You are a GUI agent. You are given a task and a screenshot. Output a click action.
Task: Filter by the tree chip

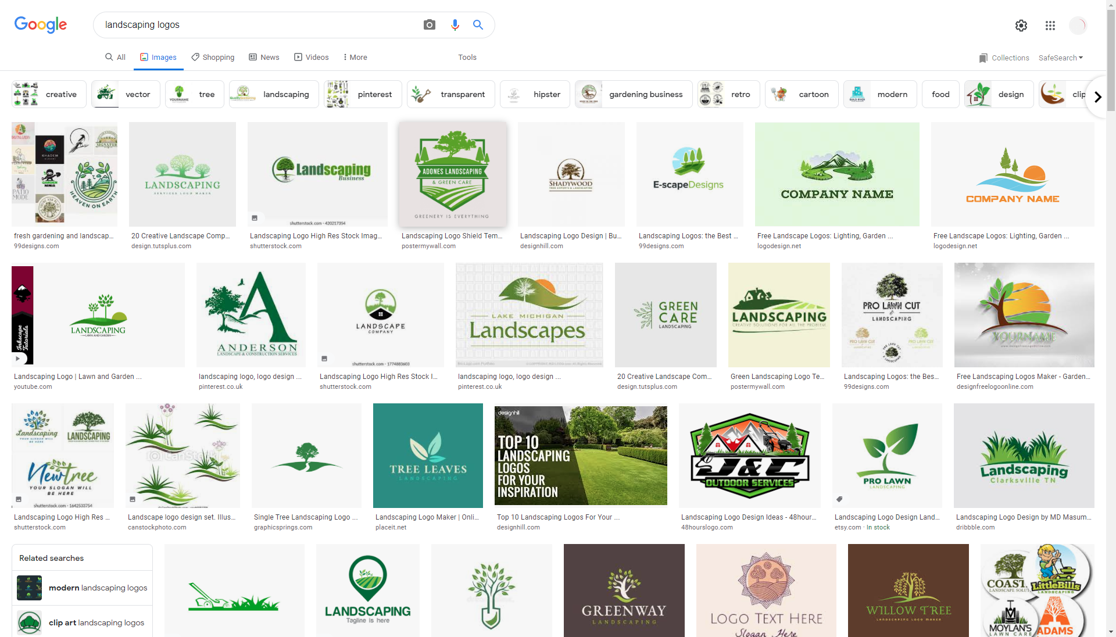pos(194,94)
